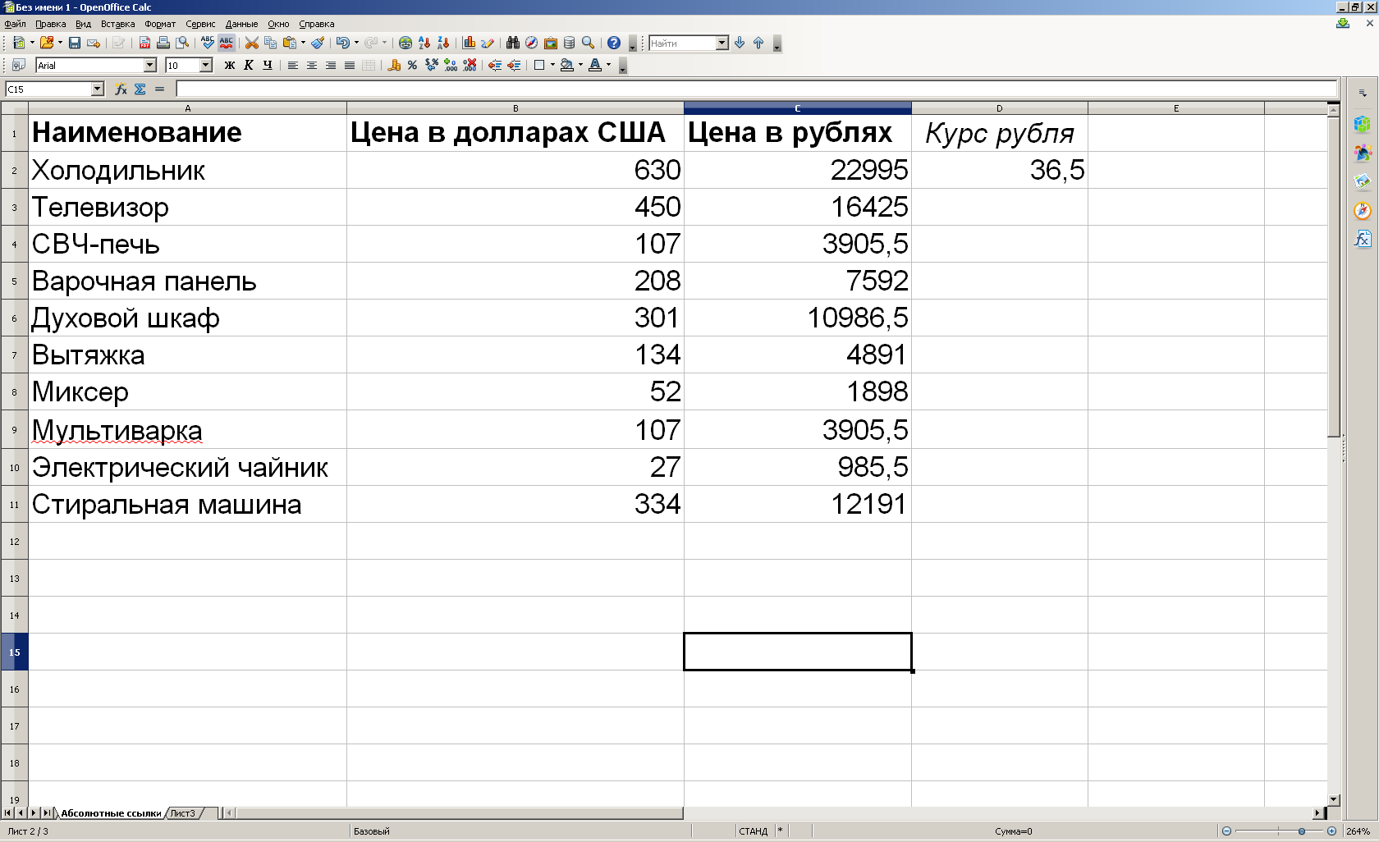Viewport: 1379px width, 842px height.
Task: Open Gallery icon in toolbar
Action: click(x=551, y=43)
